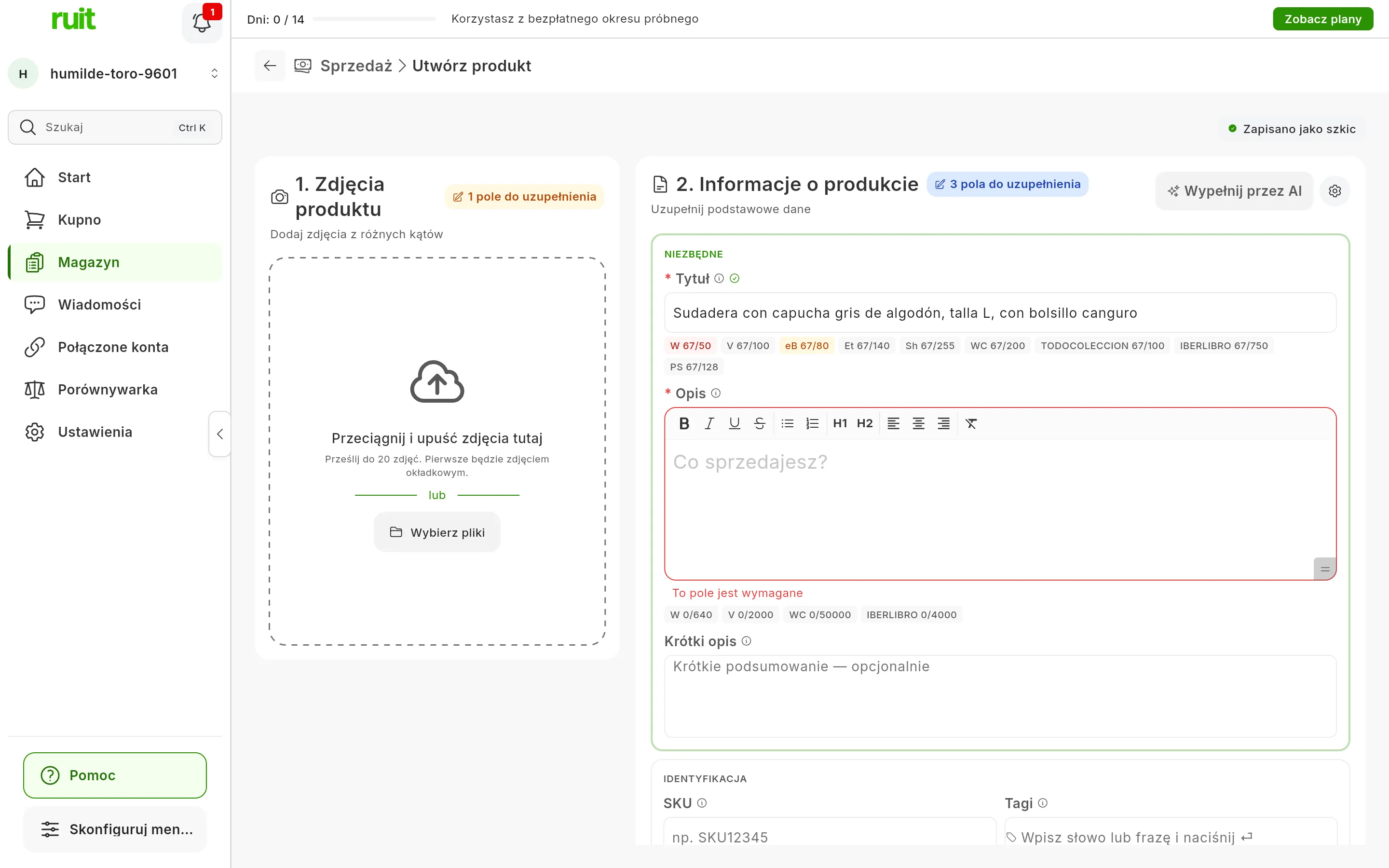
Task: Collapse the sidebar with the chevron
Action: coord(220,434)
